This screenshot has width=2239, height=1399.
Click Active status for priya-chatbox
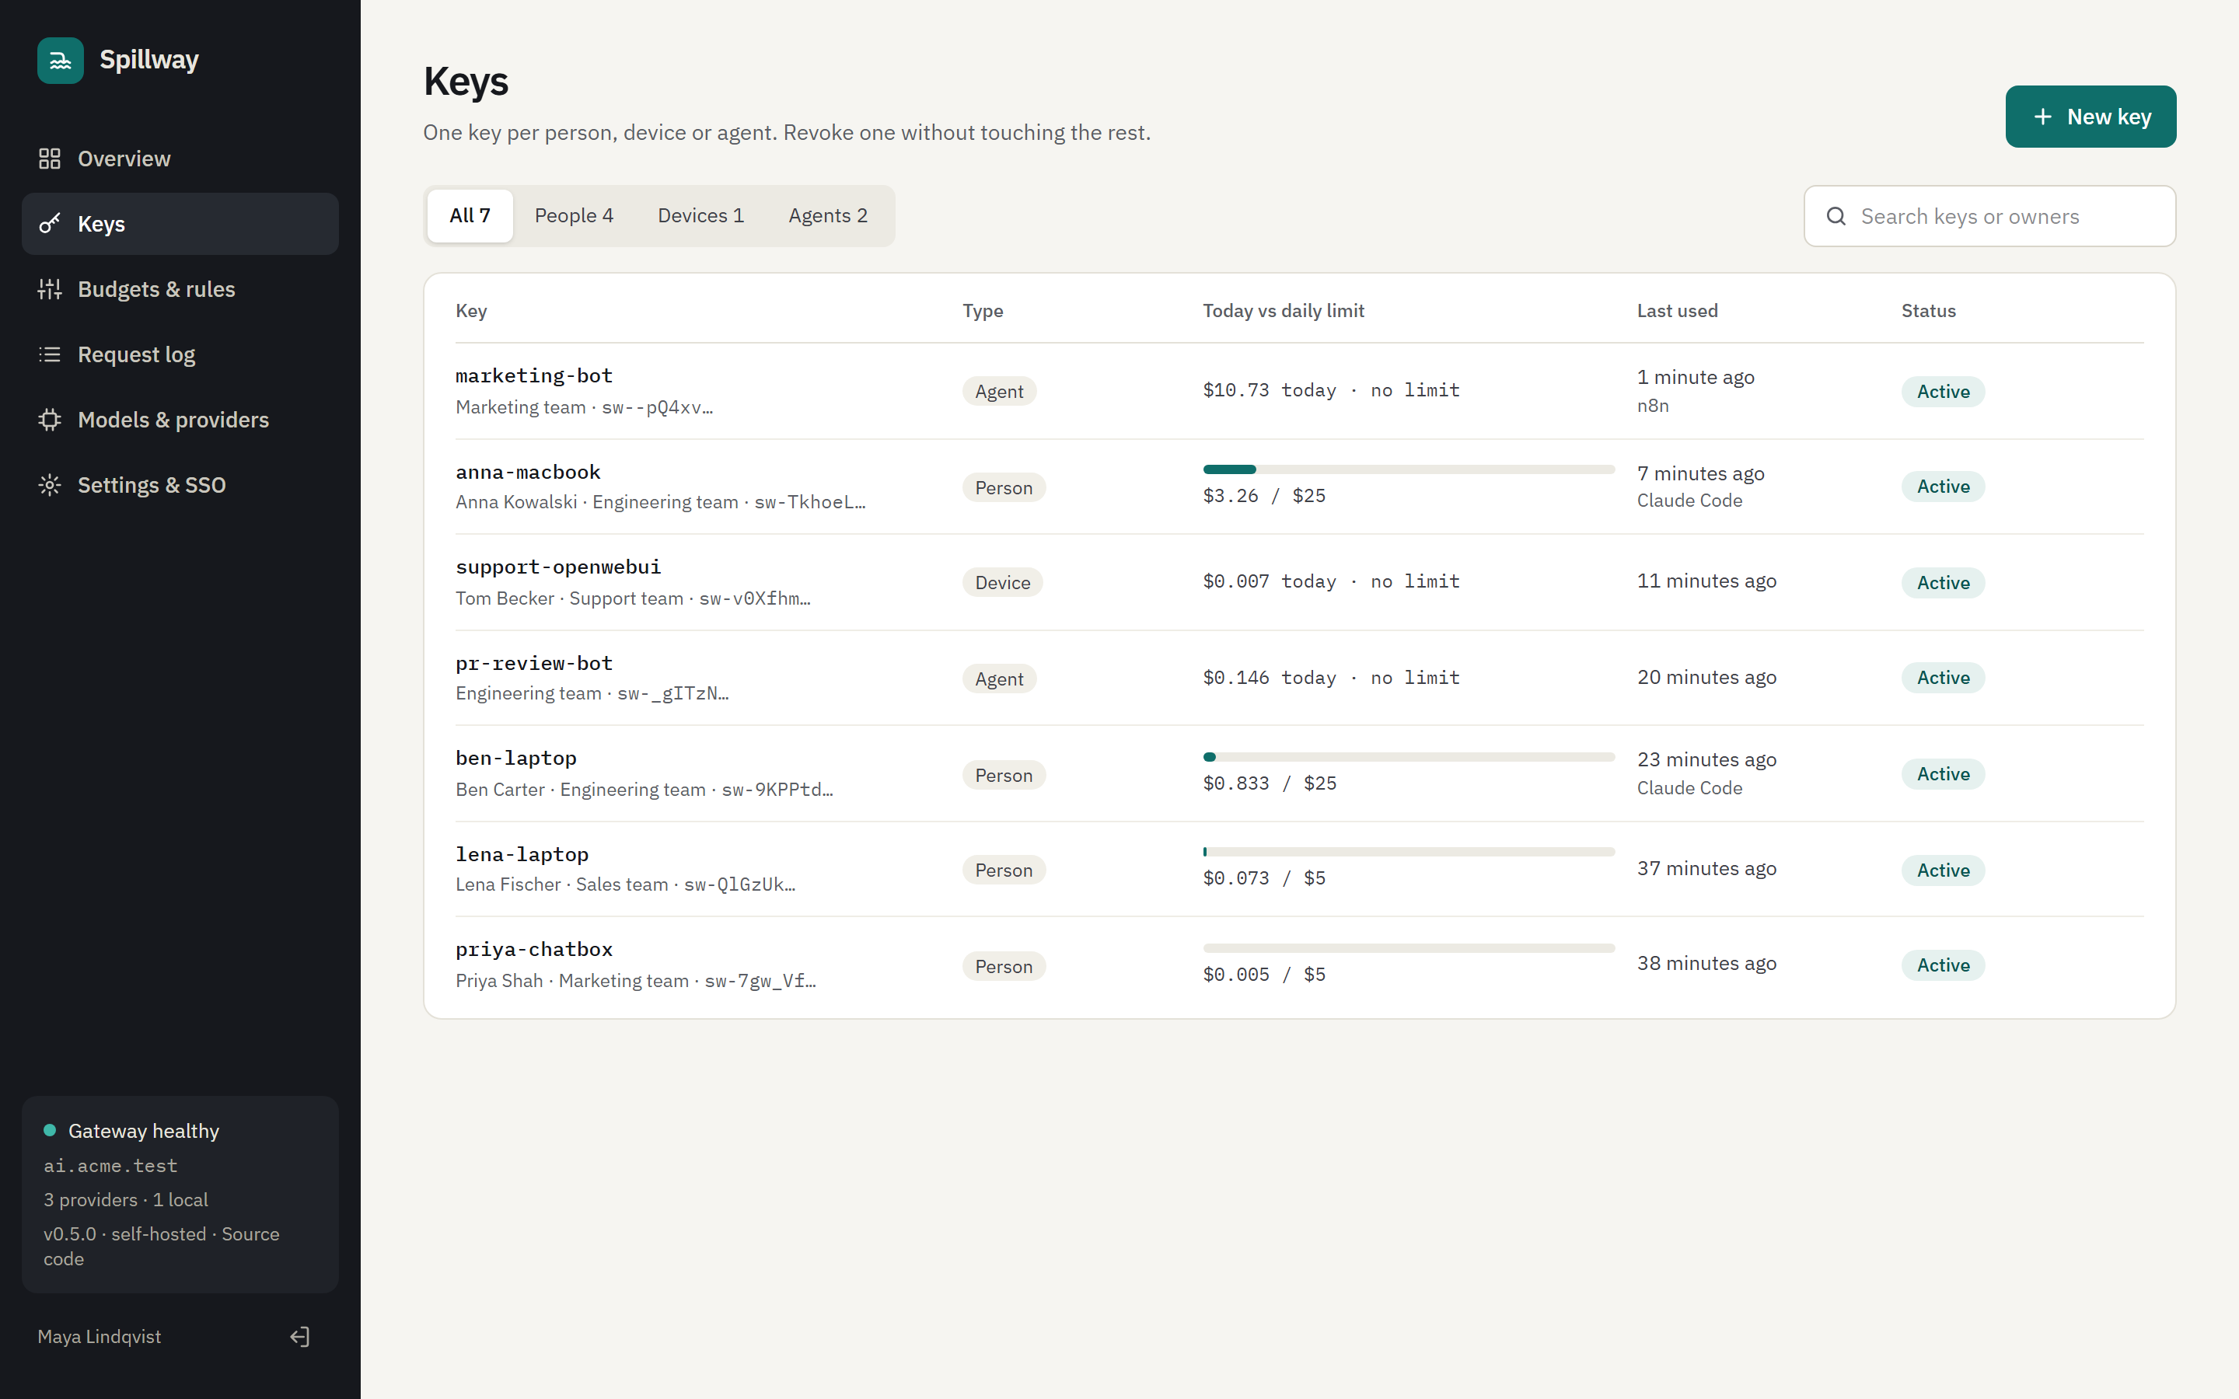(x=1943, y=965)
